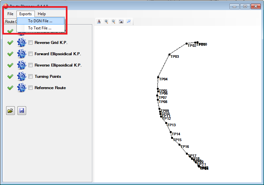This screenshot has height=185, width=264.
Task: Toggle the Reverse Ellipsoidical K.P. checkbox
Action: (30, 65)
